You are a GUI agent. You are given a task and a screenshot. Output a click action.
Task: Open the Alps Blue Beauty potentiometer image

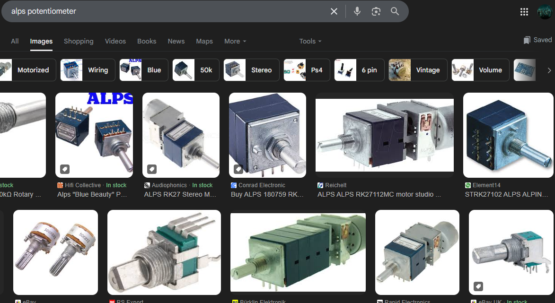point(94,135)
